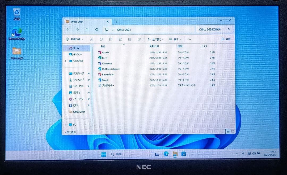Select the Rename icon in the toolbar
The height and width of the screenshot is (175, 287).
pyautogui.click(x=120, y=39)
